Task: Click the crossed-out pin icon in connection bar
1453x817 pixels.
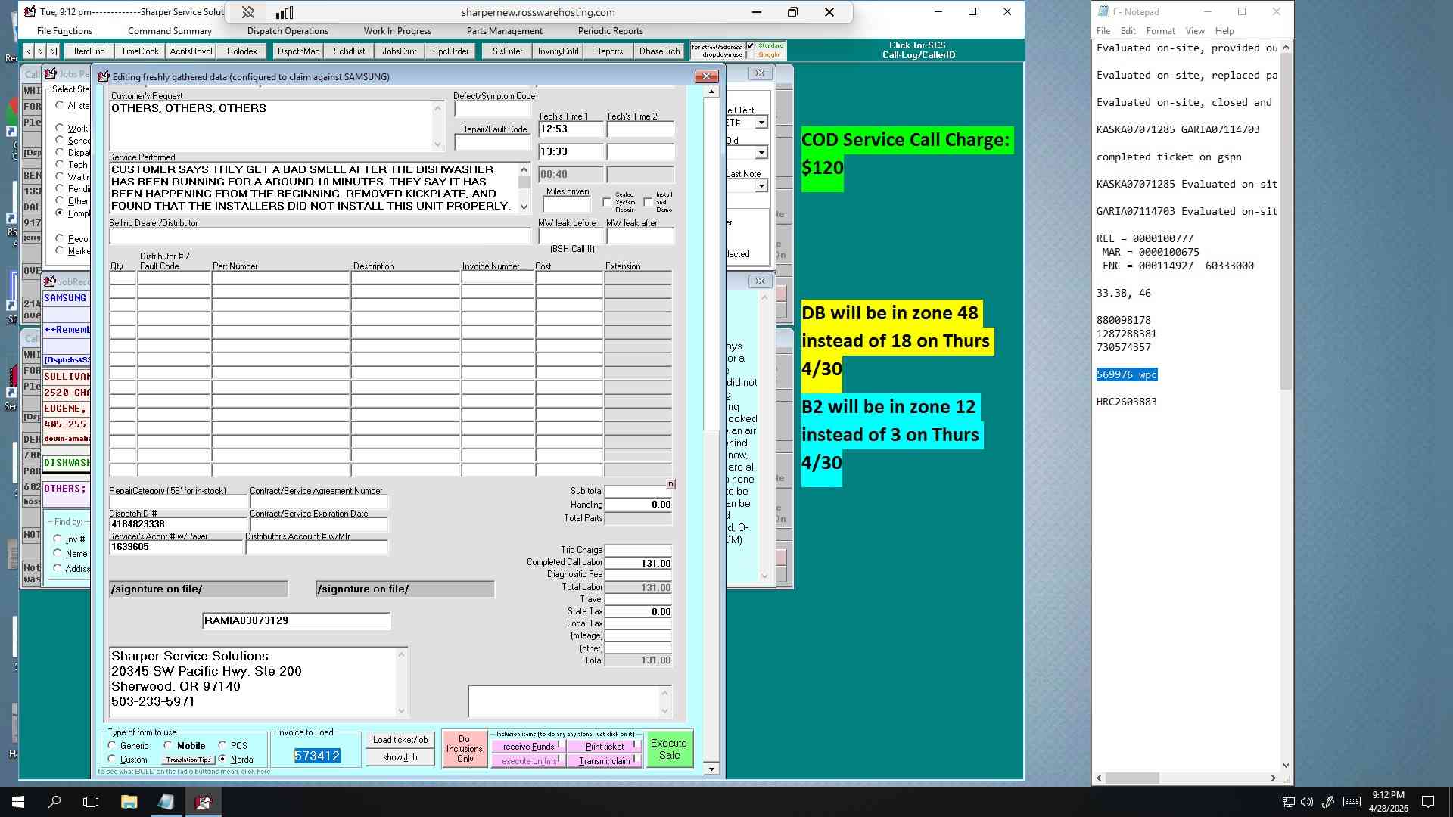Action: click(x=248, y=12)
